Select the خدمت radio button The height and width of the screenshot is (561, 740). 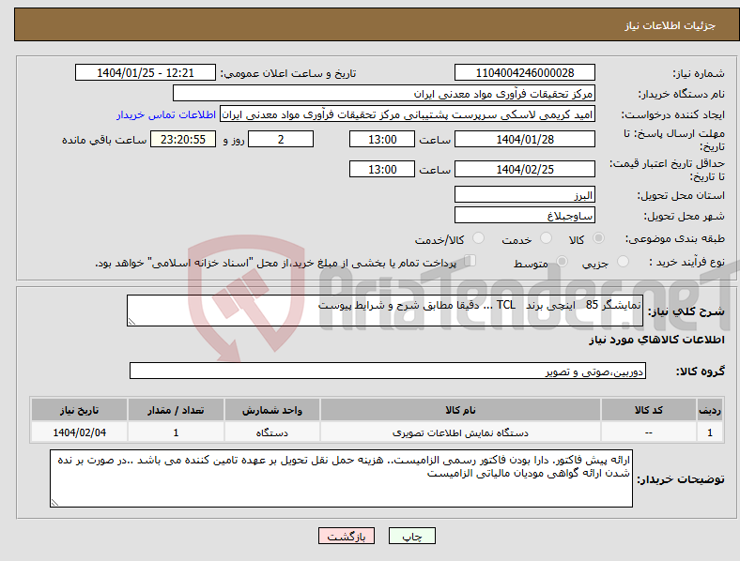tap(546, 238)
